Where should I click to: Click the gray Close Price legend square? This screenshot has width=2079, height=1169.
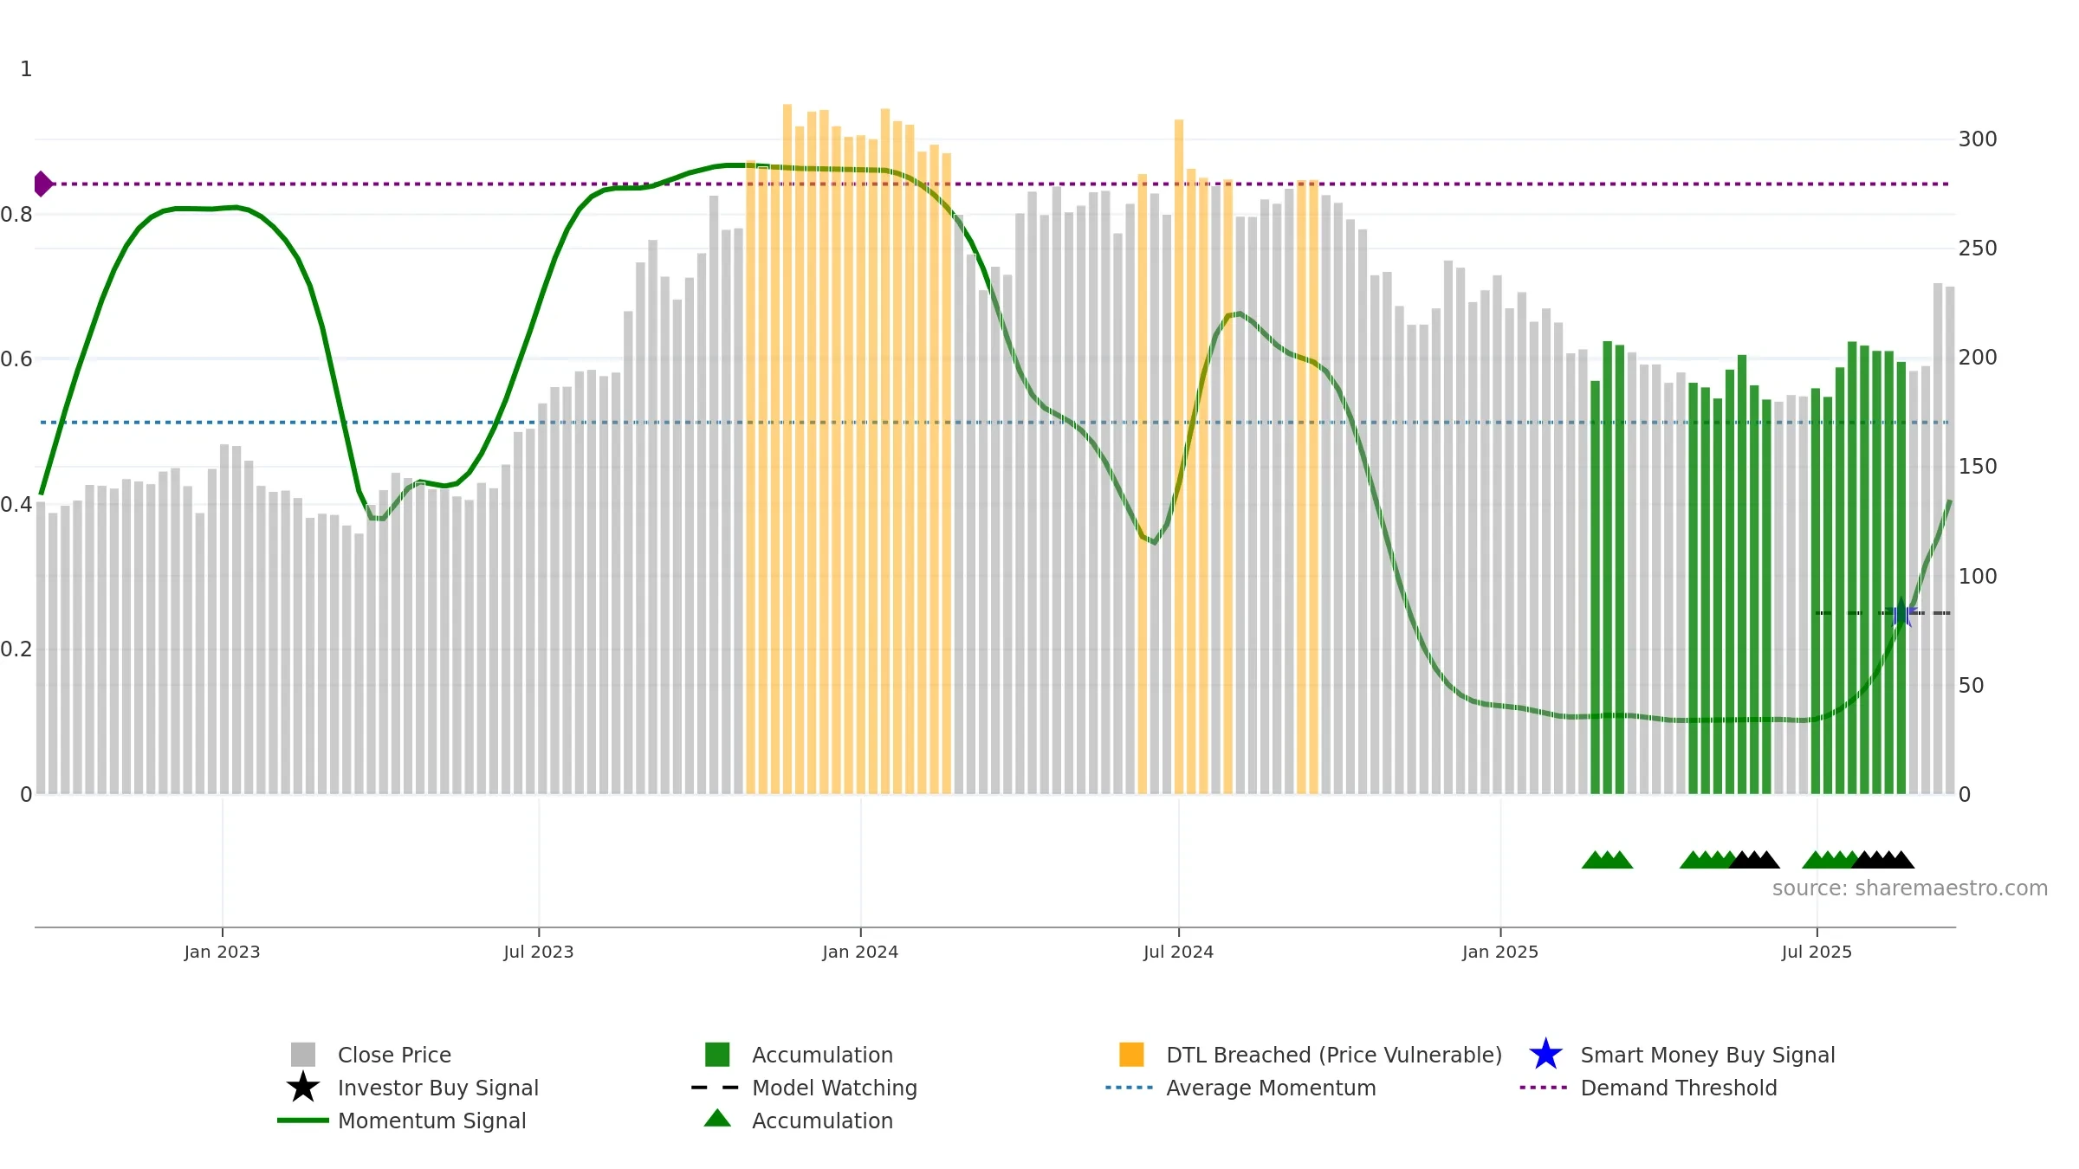click(303, 1055)
